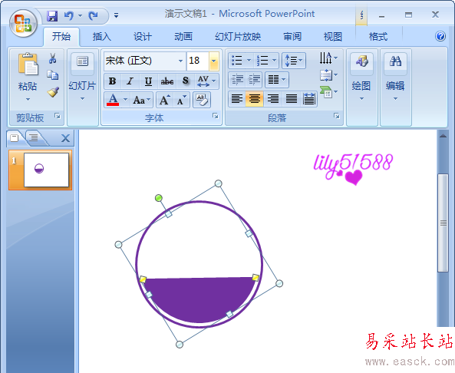This screenshot has width=455, height=373.
Task: Expand the Paste options arrow
Action: [x=28, y=99]
